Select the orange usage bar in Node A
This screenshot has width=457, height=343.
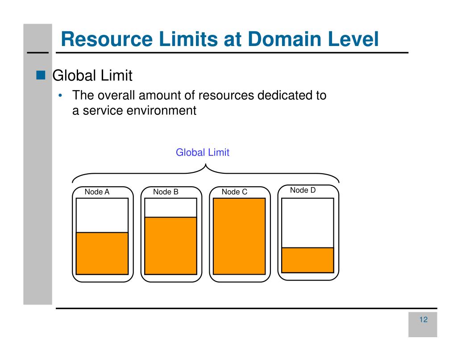[x=102, y=254]
